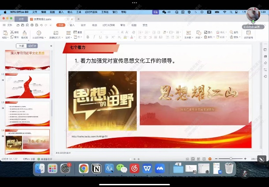Screen dimensions: 269x187
Task: Select slide 12 thumbnail with red ribbon
Action: [27, 85]
